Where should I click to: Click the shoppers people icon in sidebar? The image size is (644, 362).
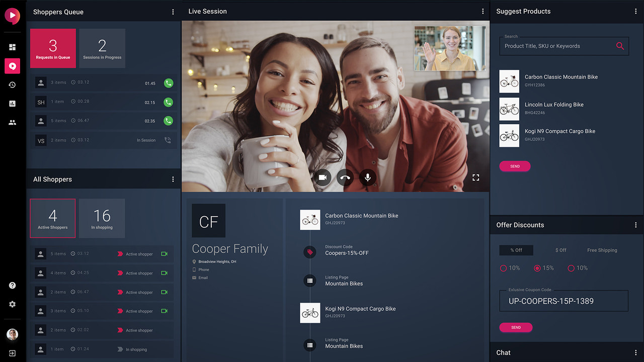pos(12,122)
